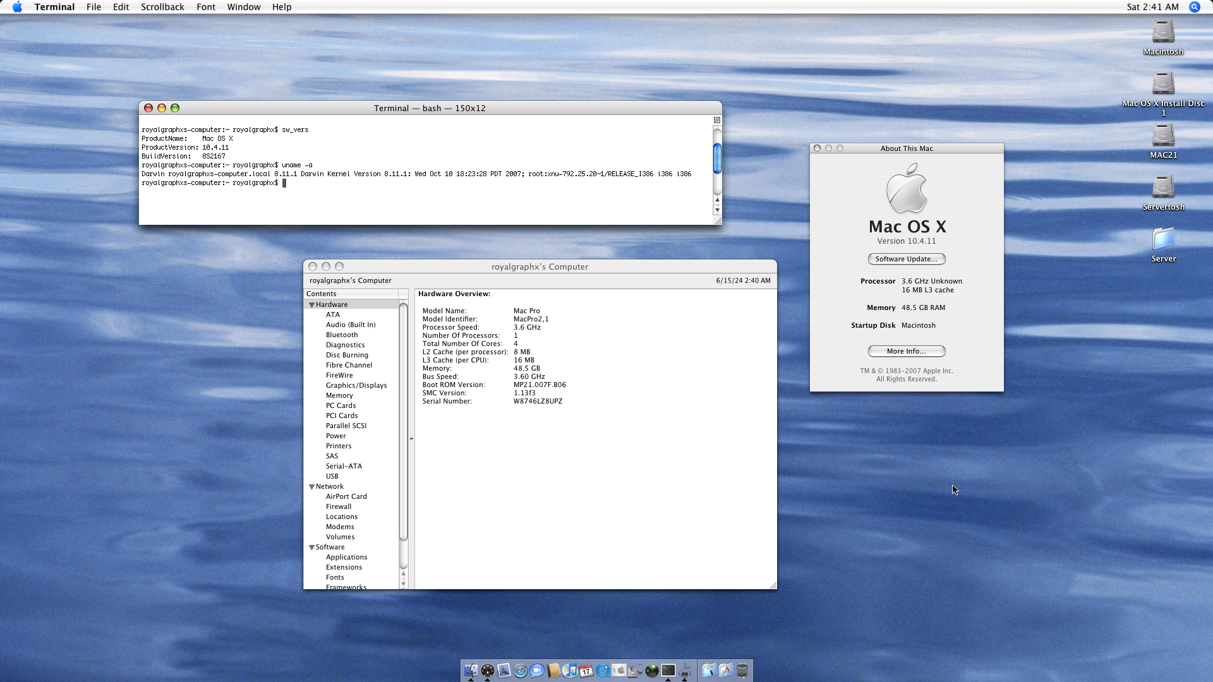Select Serial-ATA in the Contents list
This screenshot has width=1213, height=682.
click(x=344, y=466)
